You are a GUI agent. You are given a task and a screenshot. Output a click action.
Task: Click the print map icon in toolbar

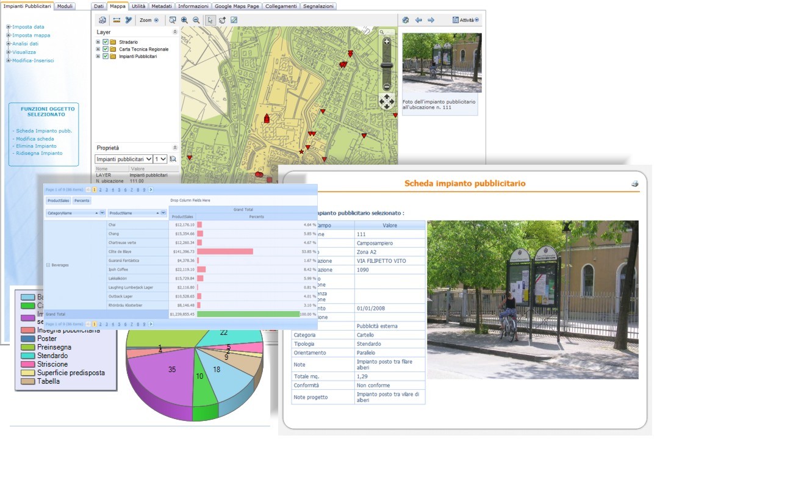tap(102, 20)
